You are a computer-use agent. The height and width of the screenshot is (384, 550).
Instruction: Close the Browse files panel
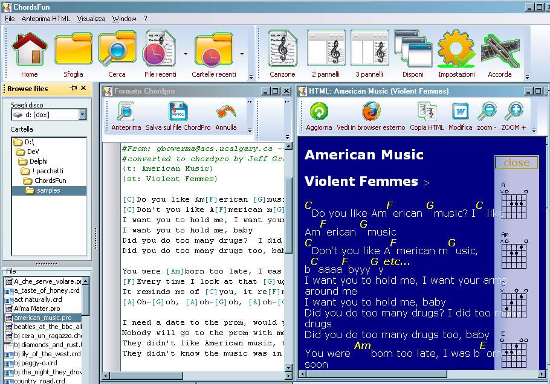click(x=83, y=88)
